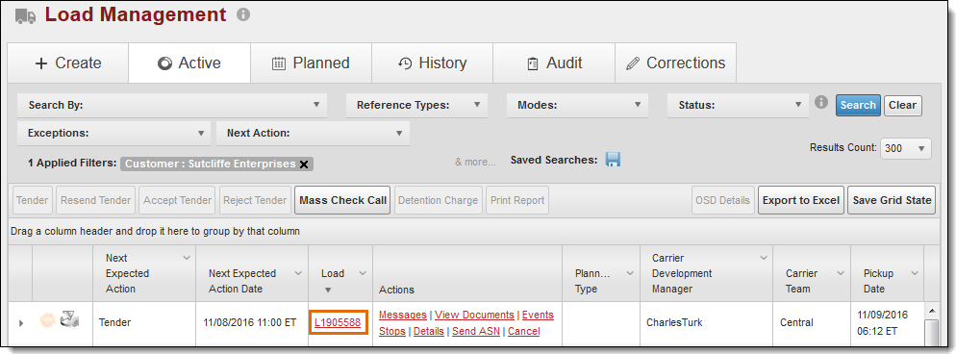Switch to the History tab

(432, 63)
